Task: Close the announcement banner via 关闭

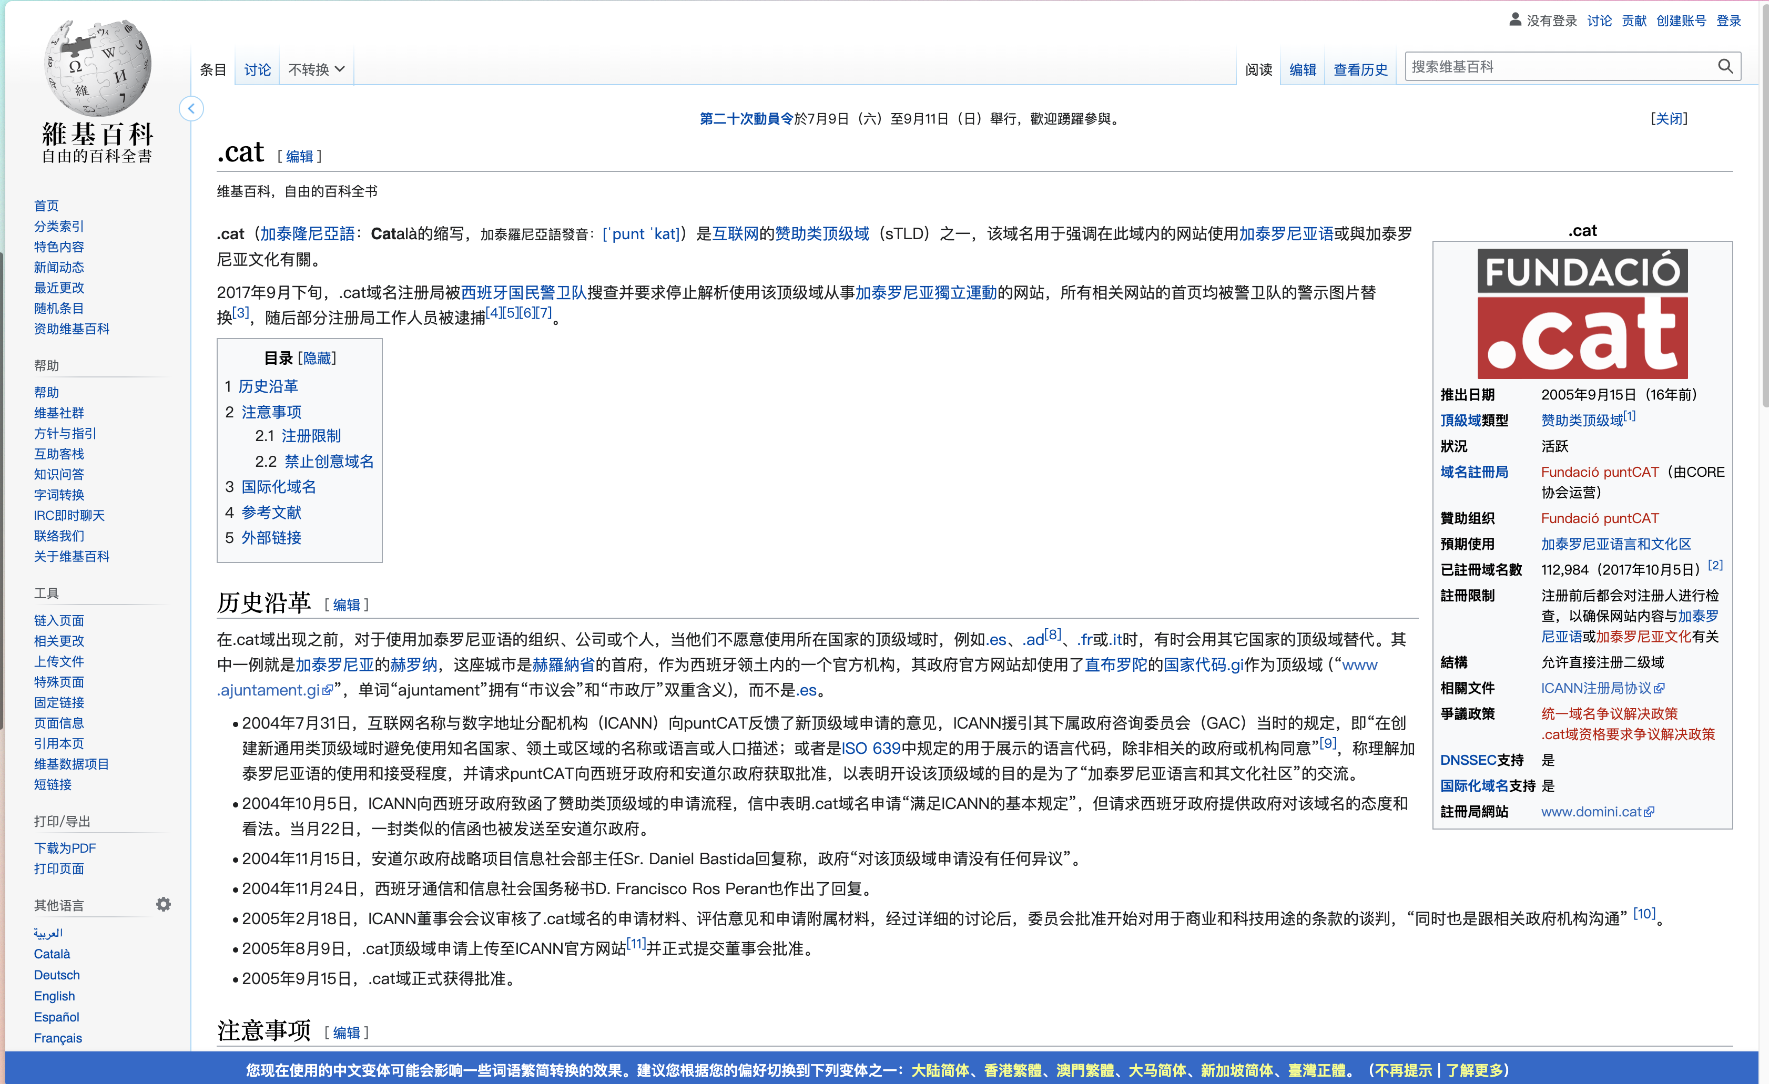Action: pos(1669,118)
